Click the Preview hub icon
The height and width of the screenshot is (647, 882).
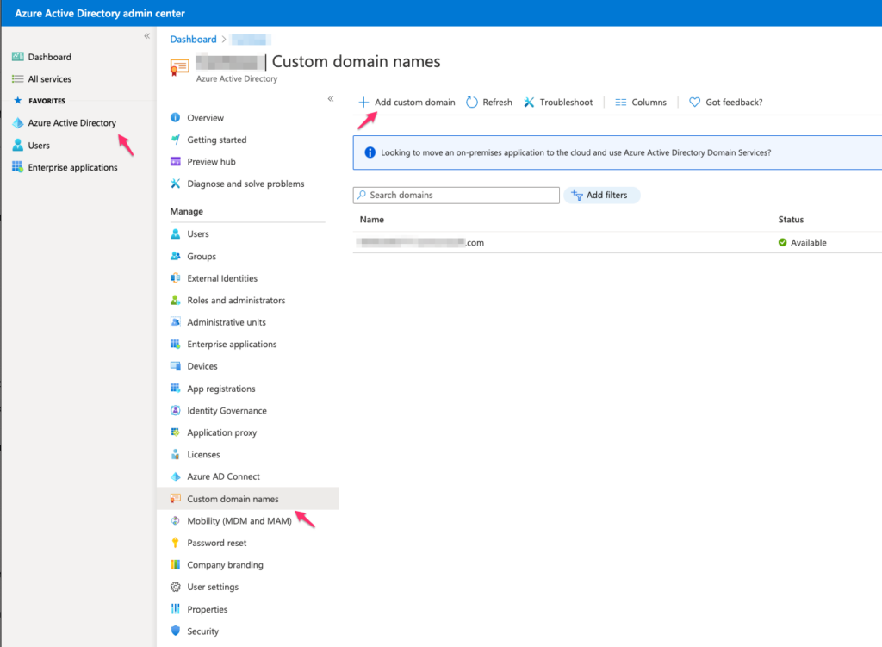click(176, 161)
